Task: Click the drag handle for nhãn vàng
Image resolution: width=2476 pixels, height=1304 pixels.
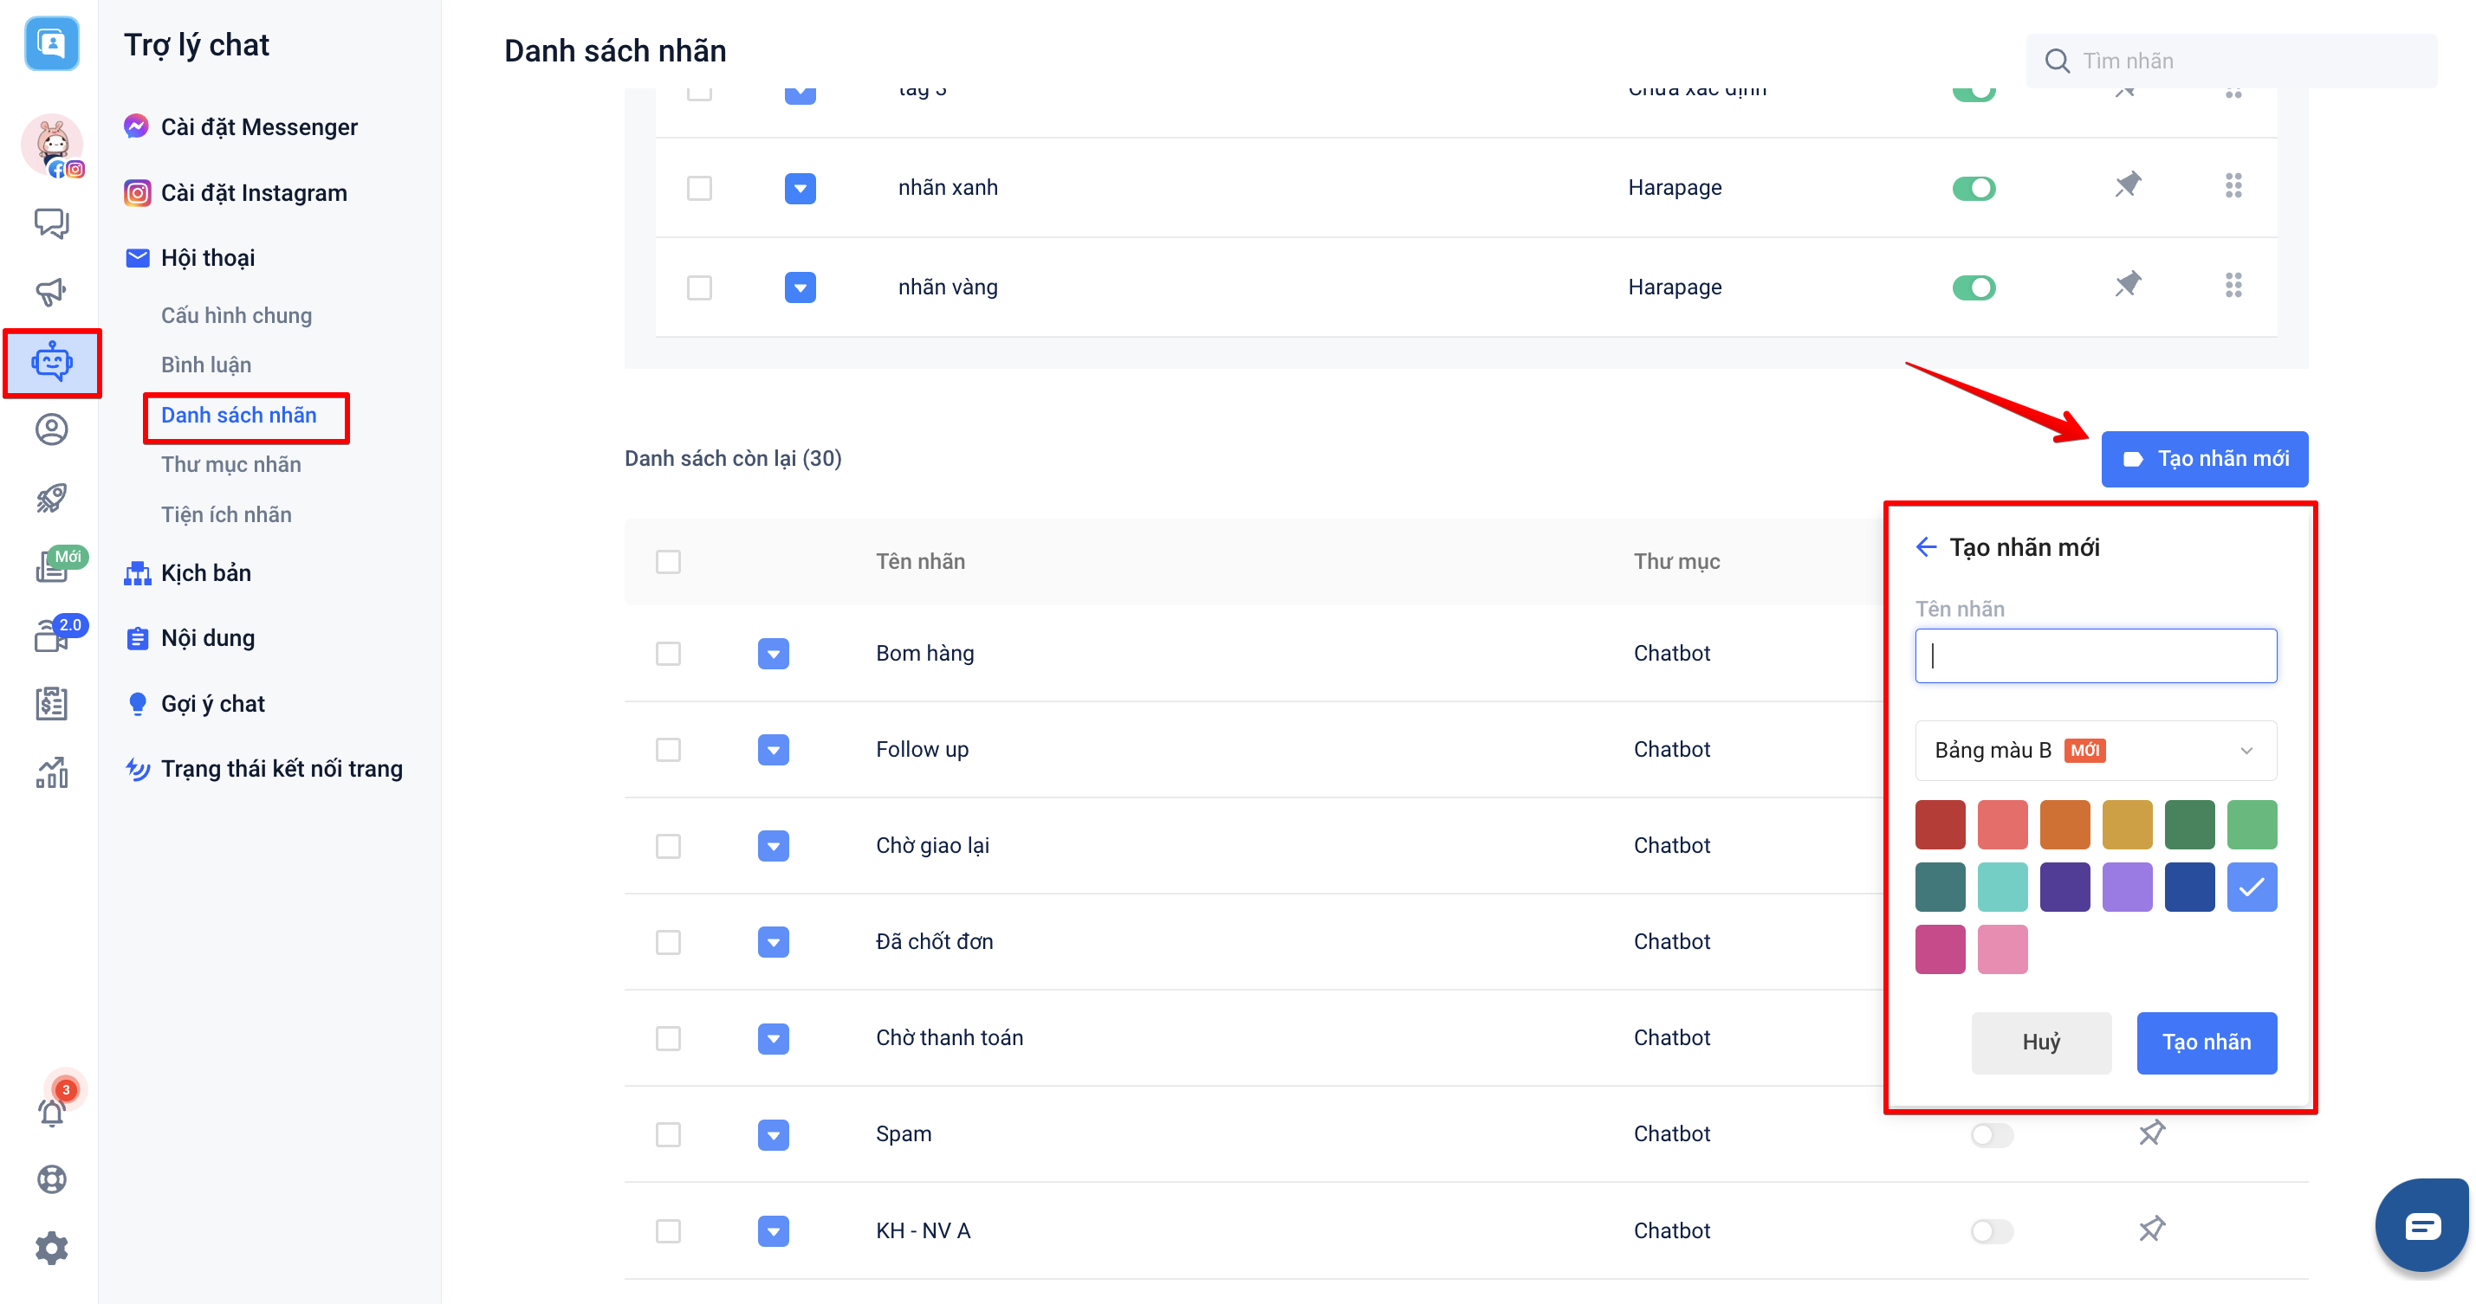Action: click(x=2233, y=286)
